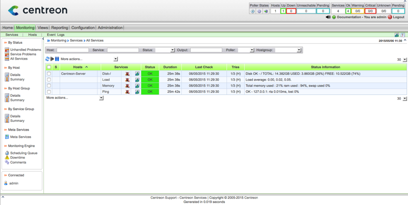This screenshot has height=205, width=408.
Task: Click the notifications-disabled icon in the Ping row
Action: (127, 92)
